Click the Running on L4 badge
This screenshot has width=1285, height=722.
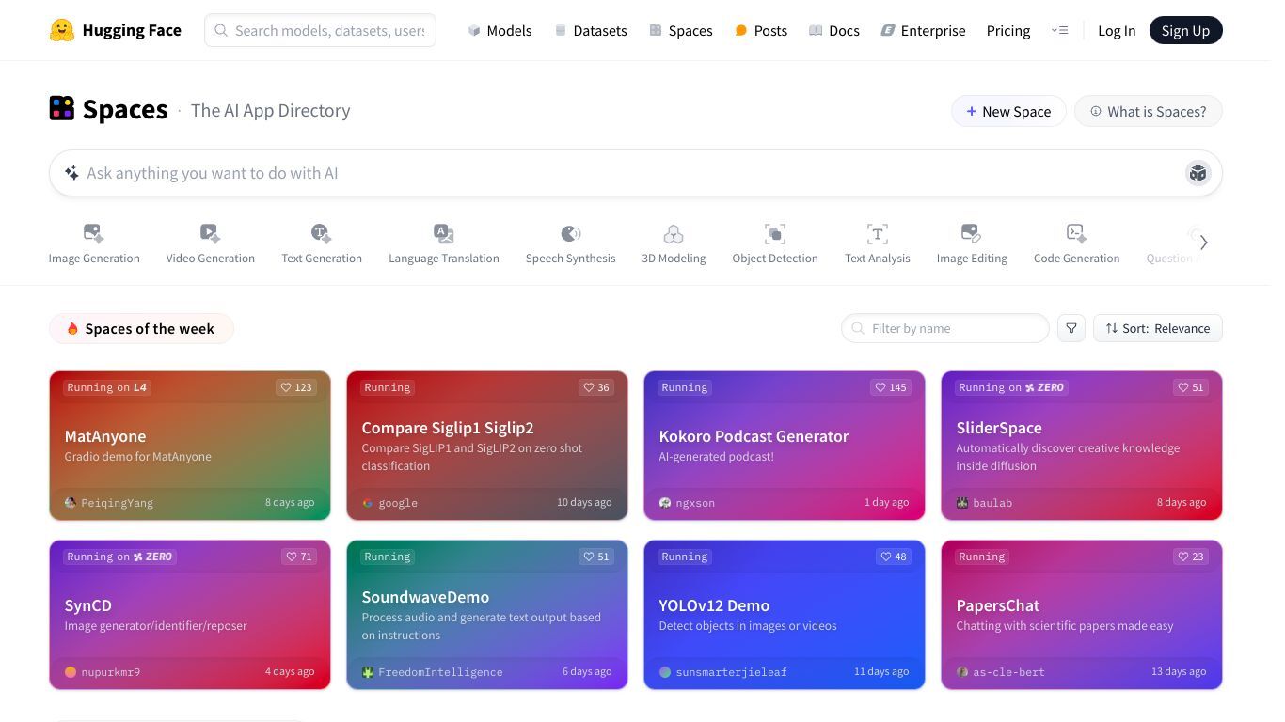[107, 387]
